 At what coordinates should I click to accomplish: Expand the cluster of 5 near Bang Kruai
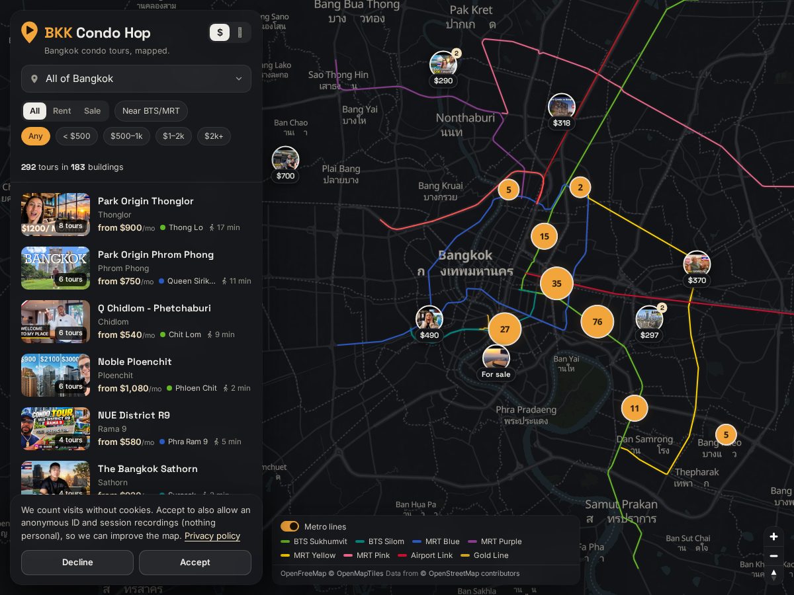[509, 190]
